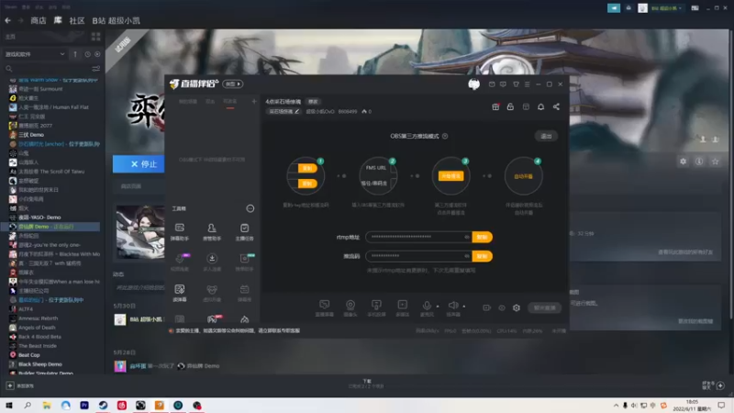Image resolution: width=734 pixels, height=413 pixels.
Task: Toggle the eye preview icon in bottom bar
Action: click(502, 307)
